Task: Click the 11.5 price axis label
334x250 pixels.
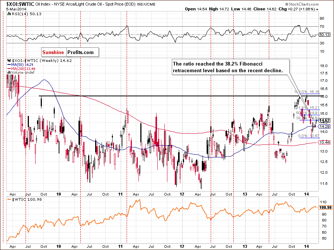Action: click(x=324, y=183)
